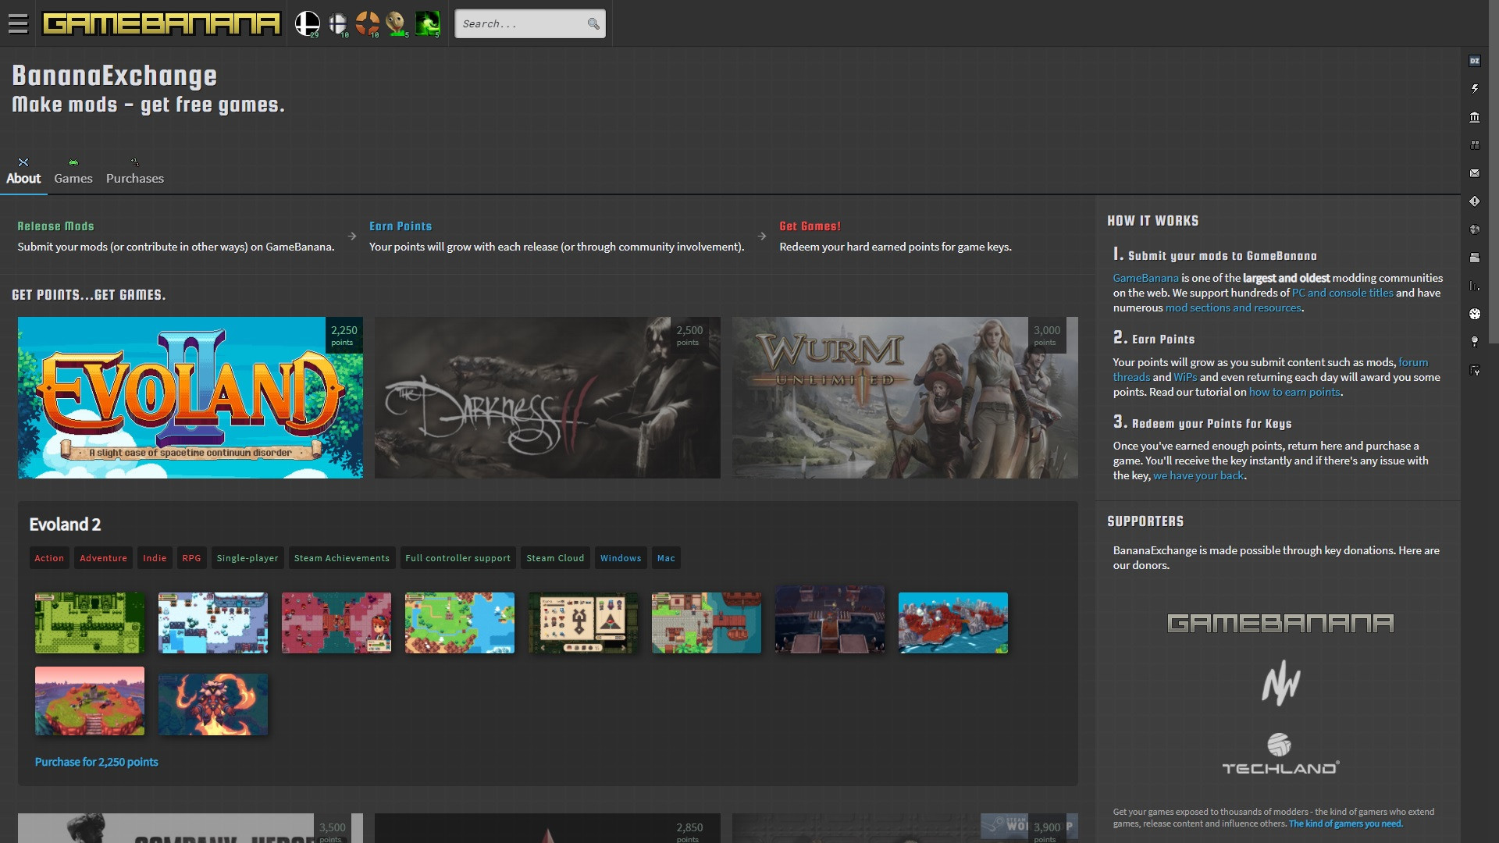Select the RPG tag under Evoland 2

[191, 558]
